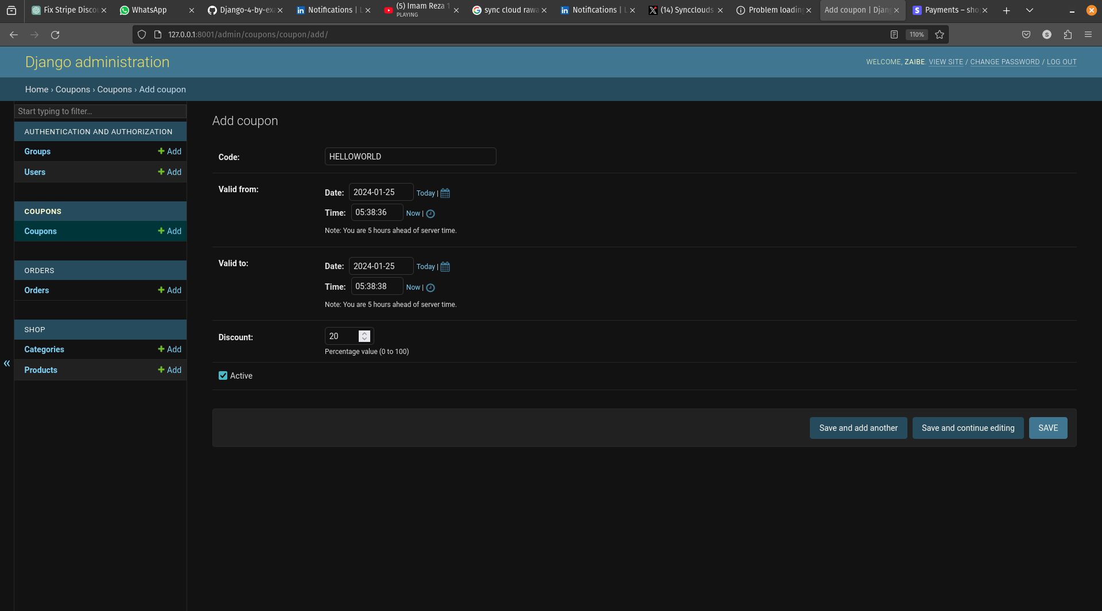The width and height of the screenshot is (1102, 611).
Task: Open the Valid from calendar picker icon
Action: [x=445, y=193]
